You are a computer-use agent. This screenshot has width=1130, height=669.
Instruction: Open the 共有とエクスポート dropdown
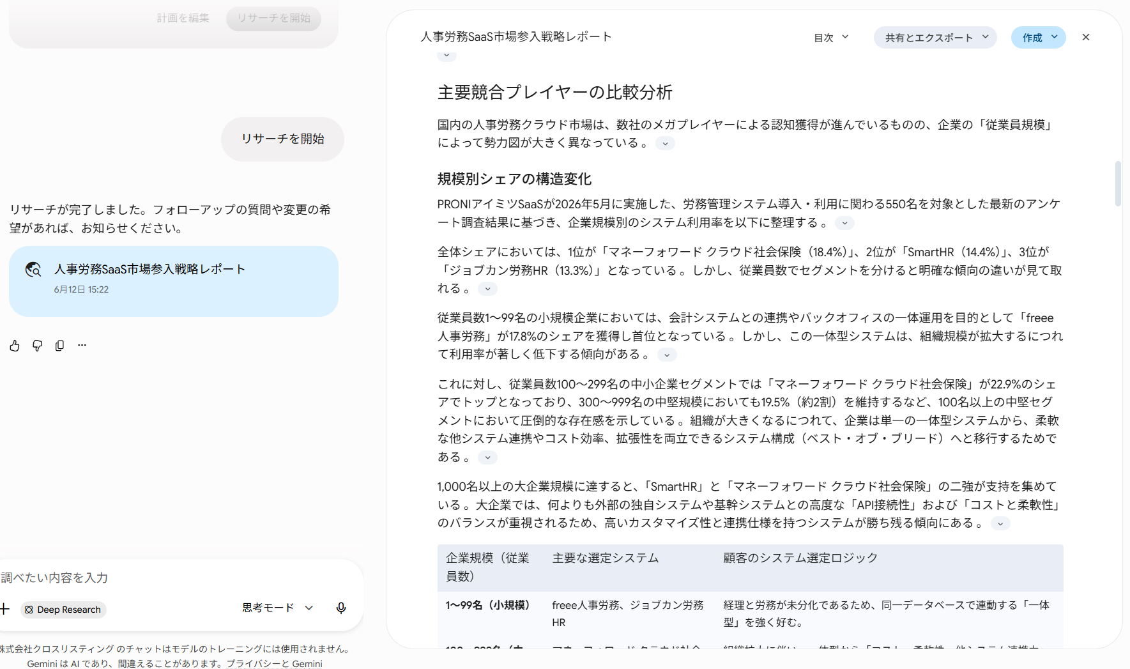pos(935,38)
